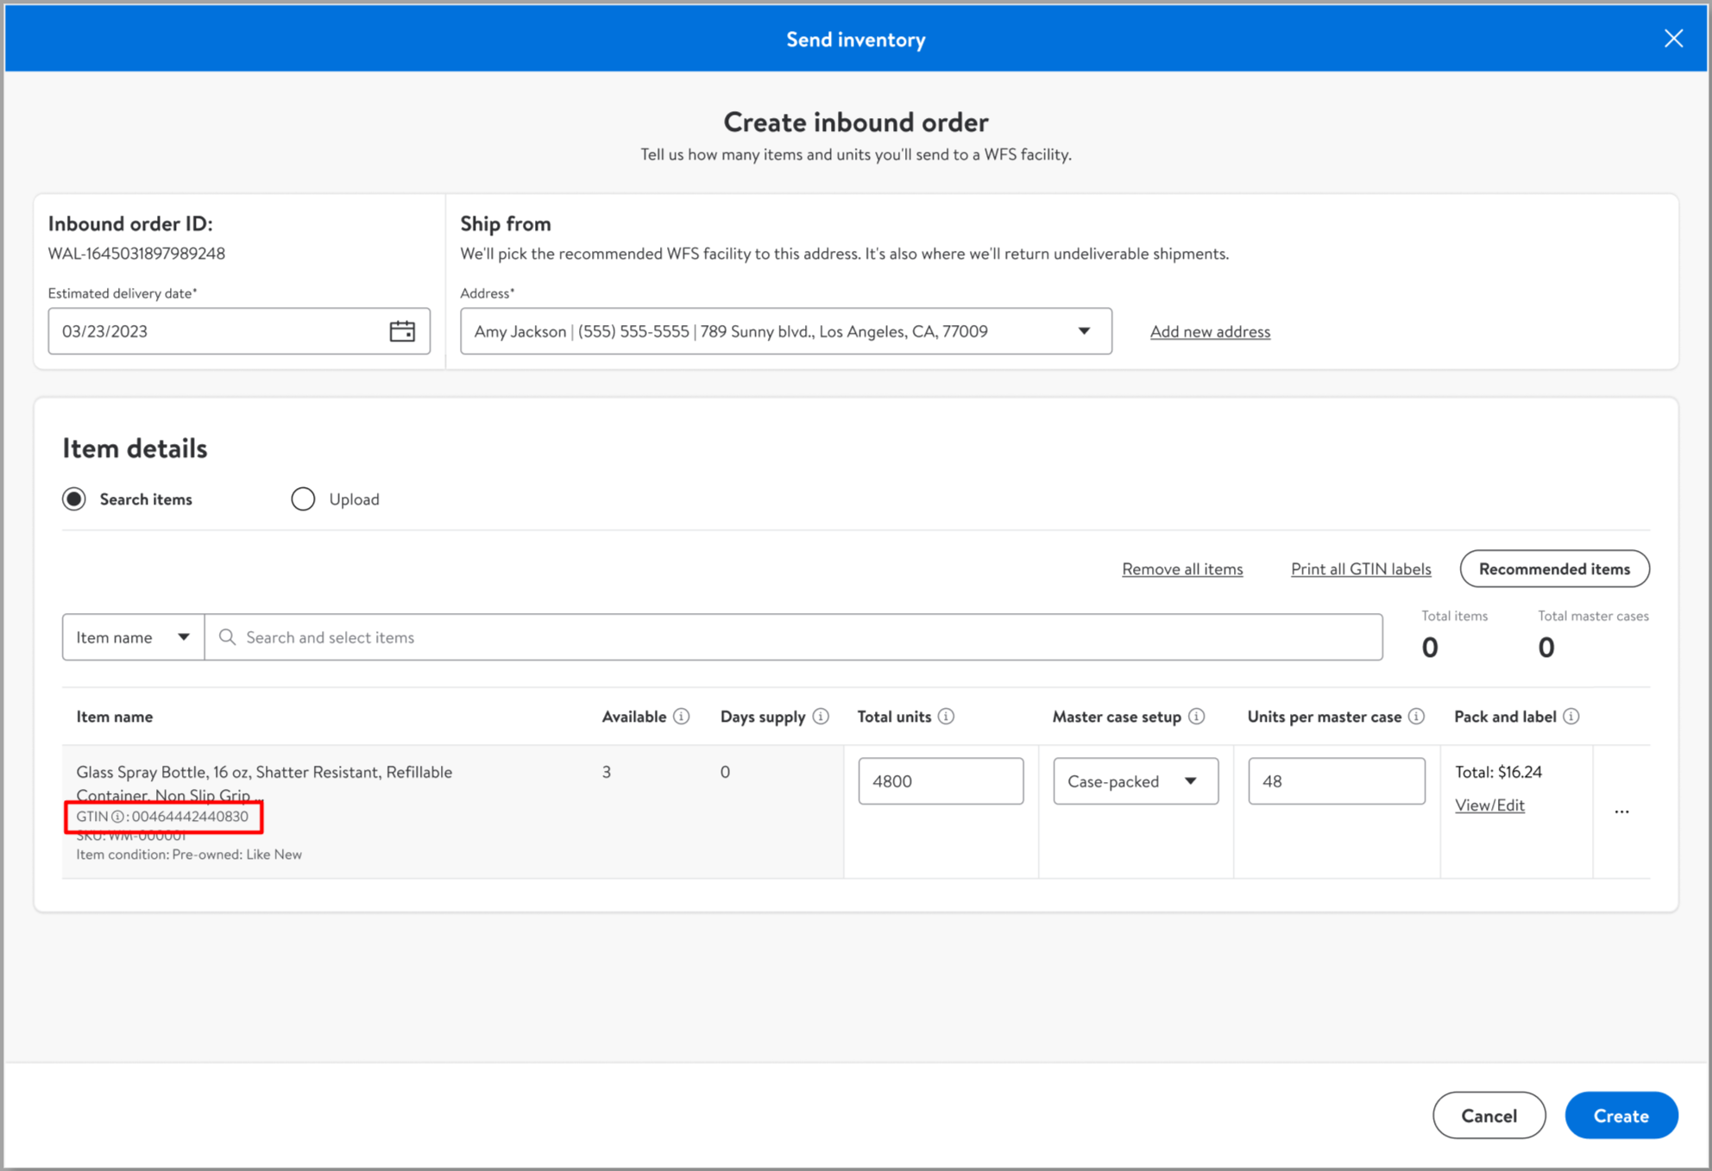1712x1171 pixels.
Task: Edit the Total units field showing 4800
Action: tap(941, 781)
